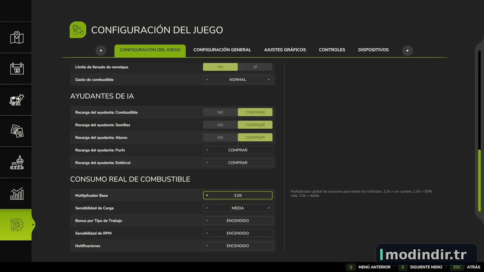
Task: Switch to Configuración General tab
Action: [222, 50]
